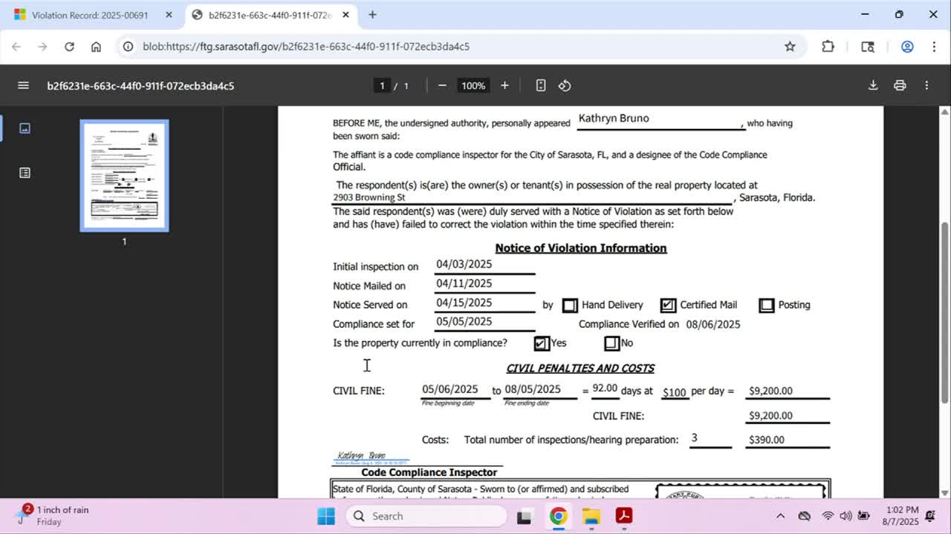Close the b2f6231e PDF tab

tap(344, 14)
